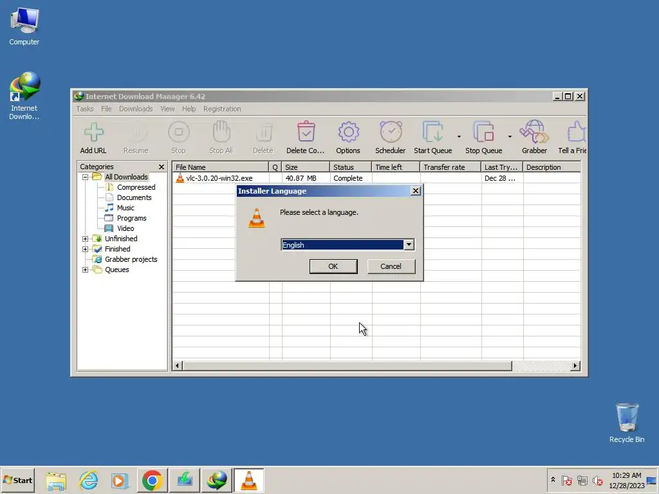The width and height of the screenshot is (659, 494).
Task: Open Windows Media Player taskbar icon
Action: click(120, 480)
